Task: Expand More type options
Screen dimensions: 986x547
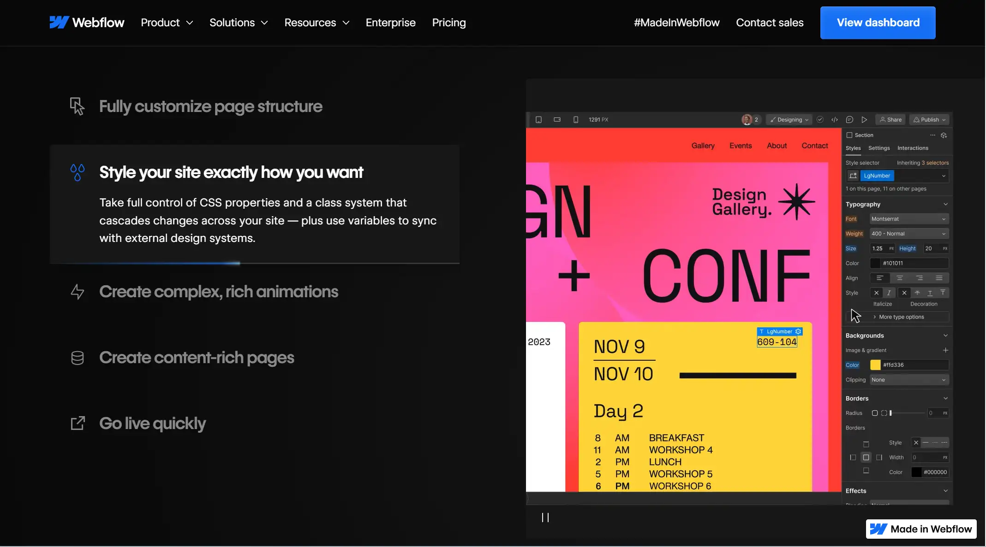Action: 900,317
